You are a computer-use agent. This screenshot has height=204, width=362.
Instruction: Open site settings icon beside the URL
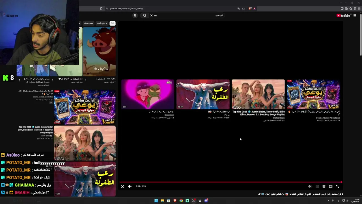tap(107, 8)
